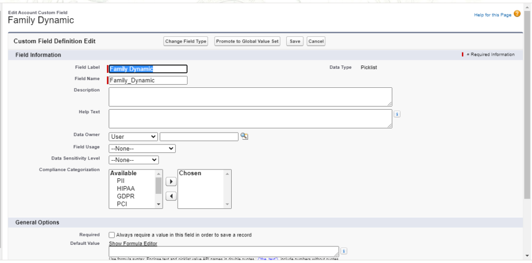This screenshot has height=263, width=532.
Task: Click the Show Formula Editor link
Action: (x=133, y=244)
